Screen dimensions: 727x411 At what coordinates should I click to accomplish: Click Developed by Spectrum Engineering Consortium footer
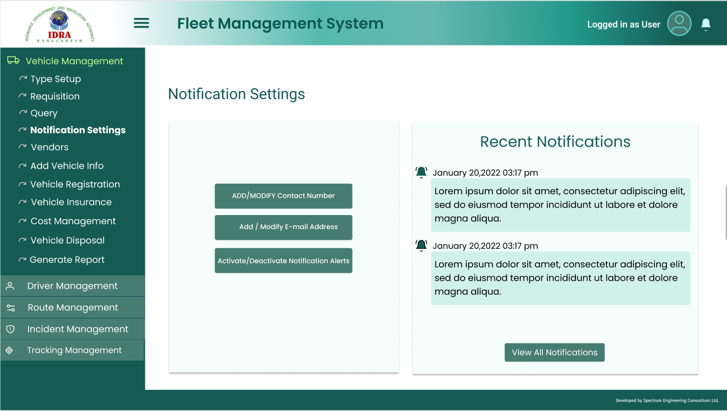(667, 400)
